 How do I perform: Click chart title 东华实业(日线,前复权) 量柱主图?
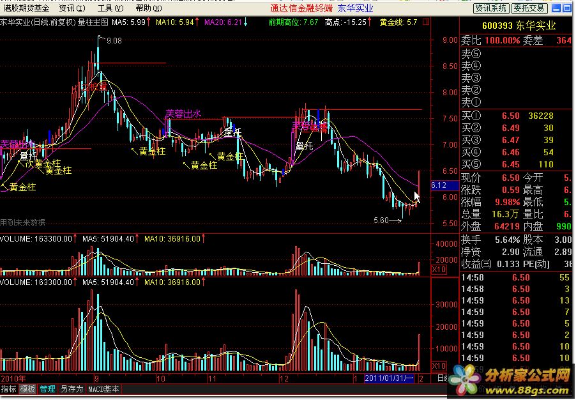[x=54, y=22]
